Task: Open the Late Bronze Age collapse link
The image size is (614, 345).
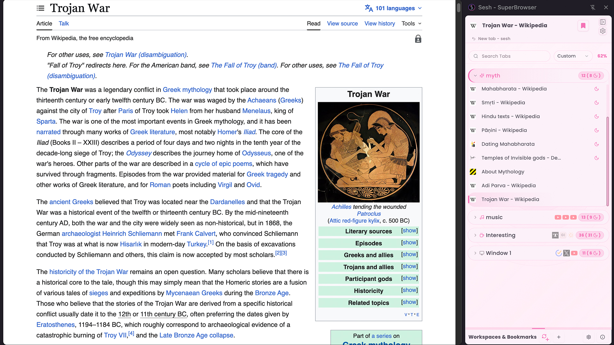Action: pyautogui.click(x=196, y=335)
